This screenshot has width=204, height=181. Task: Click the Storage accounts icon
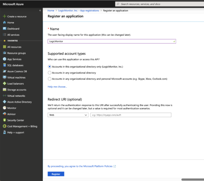click(5, 89)
